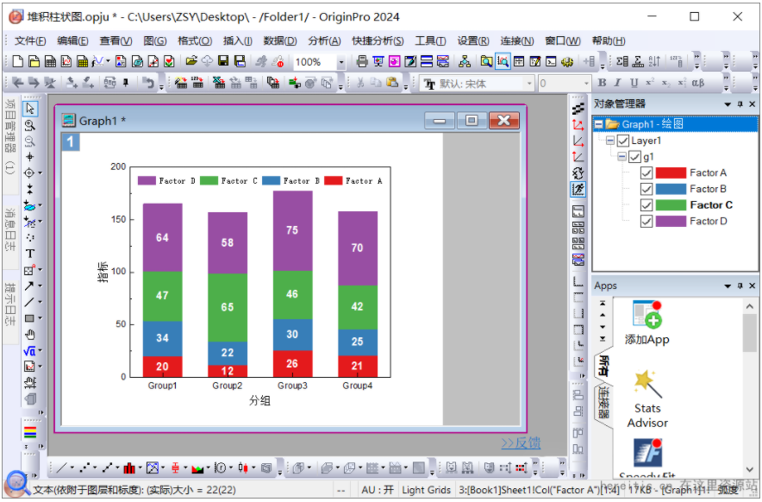The height and width of the screenshot is (502, 762).
Task: Open the 帮助(H) menu
Action: point(609,41)
